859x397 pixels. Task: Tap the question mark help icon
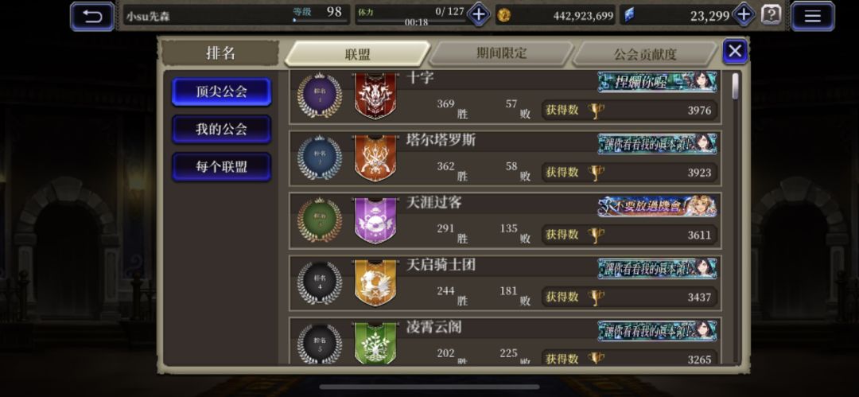772,15
